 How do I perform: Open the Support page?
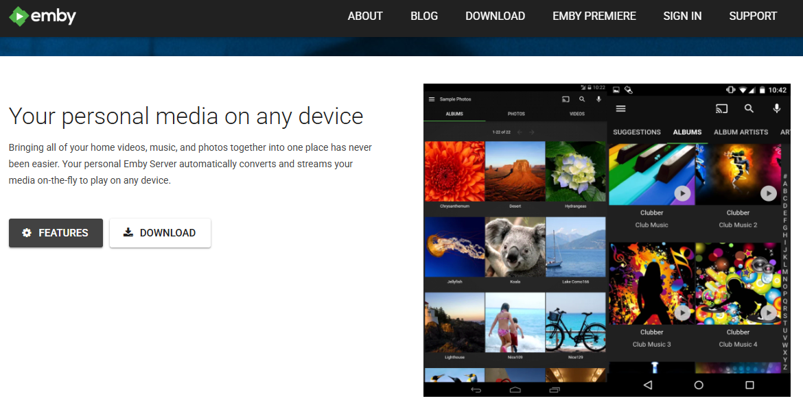[753, 16]
